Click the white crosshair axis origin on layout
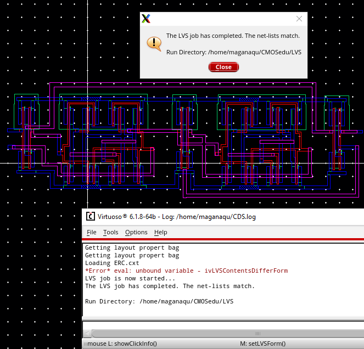 [x=87, y=164]
